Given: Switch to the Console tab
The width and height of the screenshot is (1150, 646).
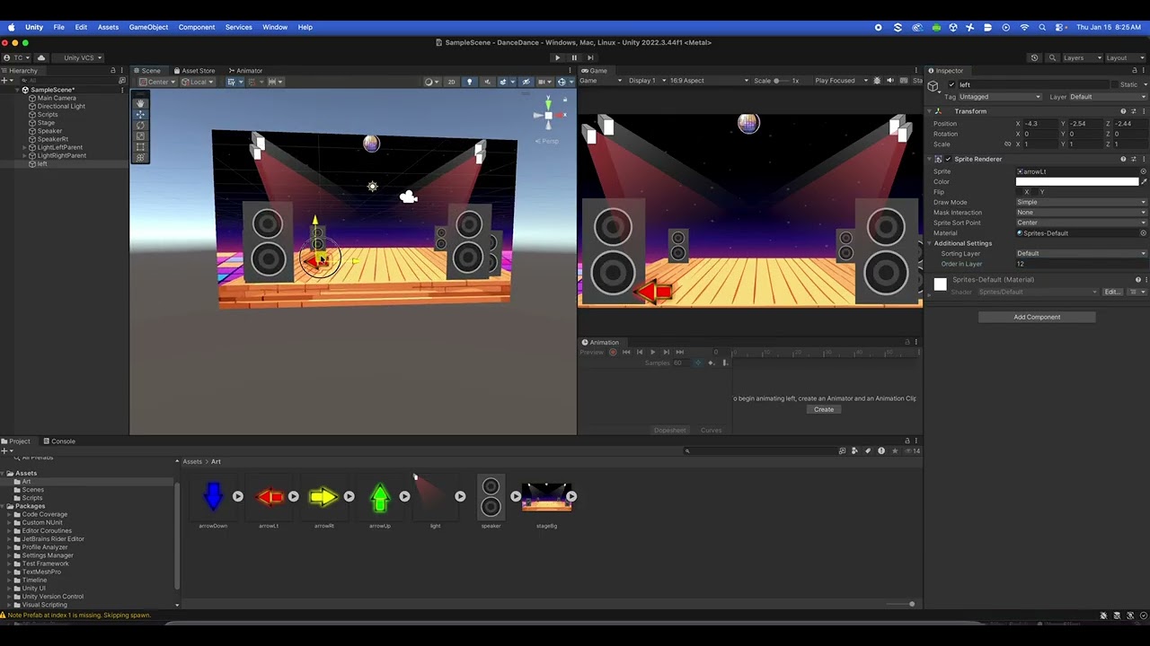Looking at the screenshot, I should 59,441.
